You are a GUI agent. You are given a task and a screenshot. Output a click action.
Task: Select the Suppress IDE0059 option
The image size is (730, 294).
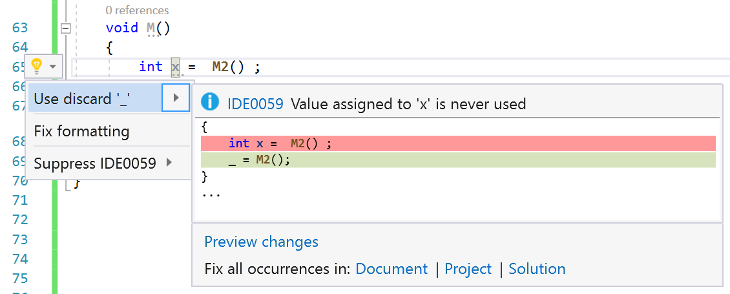[x=95, y=163]
